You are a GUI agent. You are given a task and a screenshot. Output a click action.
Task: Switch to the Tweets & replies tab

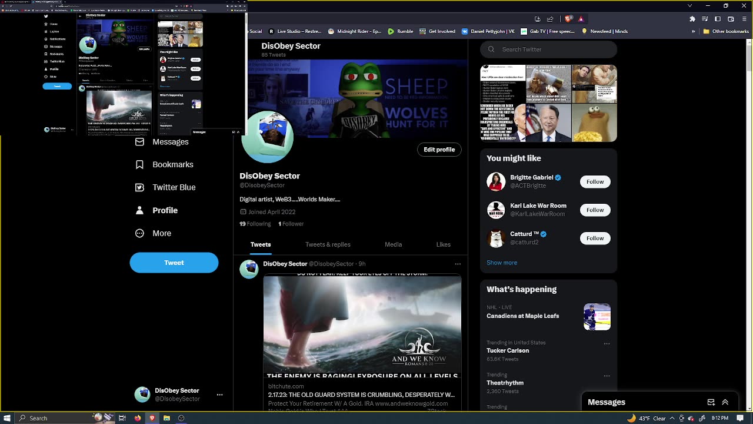[x=328, y=244]
